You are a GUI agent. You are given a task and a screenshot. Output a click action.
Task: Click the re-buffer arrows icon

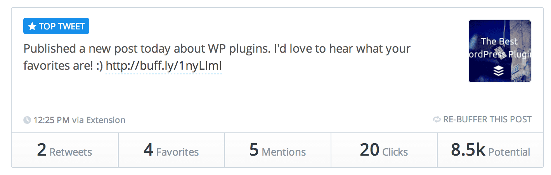pos(437,120)
